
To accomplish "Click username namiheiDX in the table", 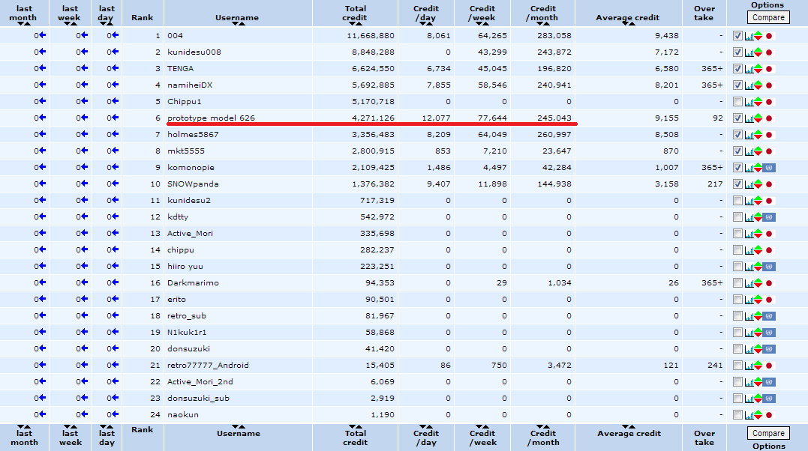I will pos(190,85).
